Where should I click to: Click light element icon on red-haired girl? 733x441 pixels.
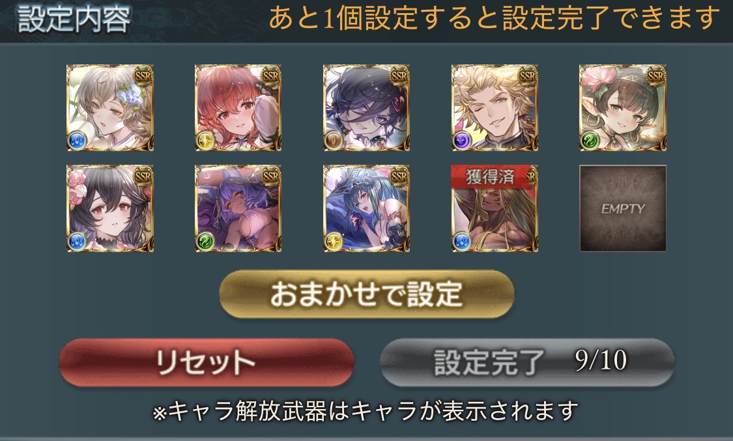pyautogui.click(x=205, y=141)
